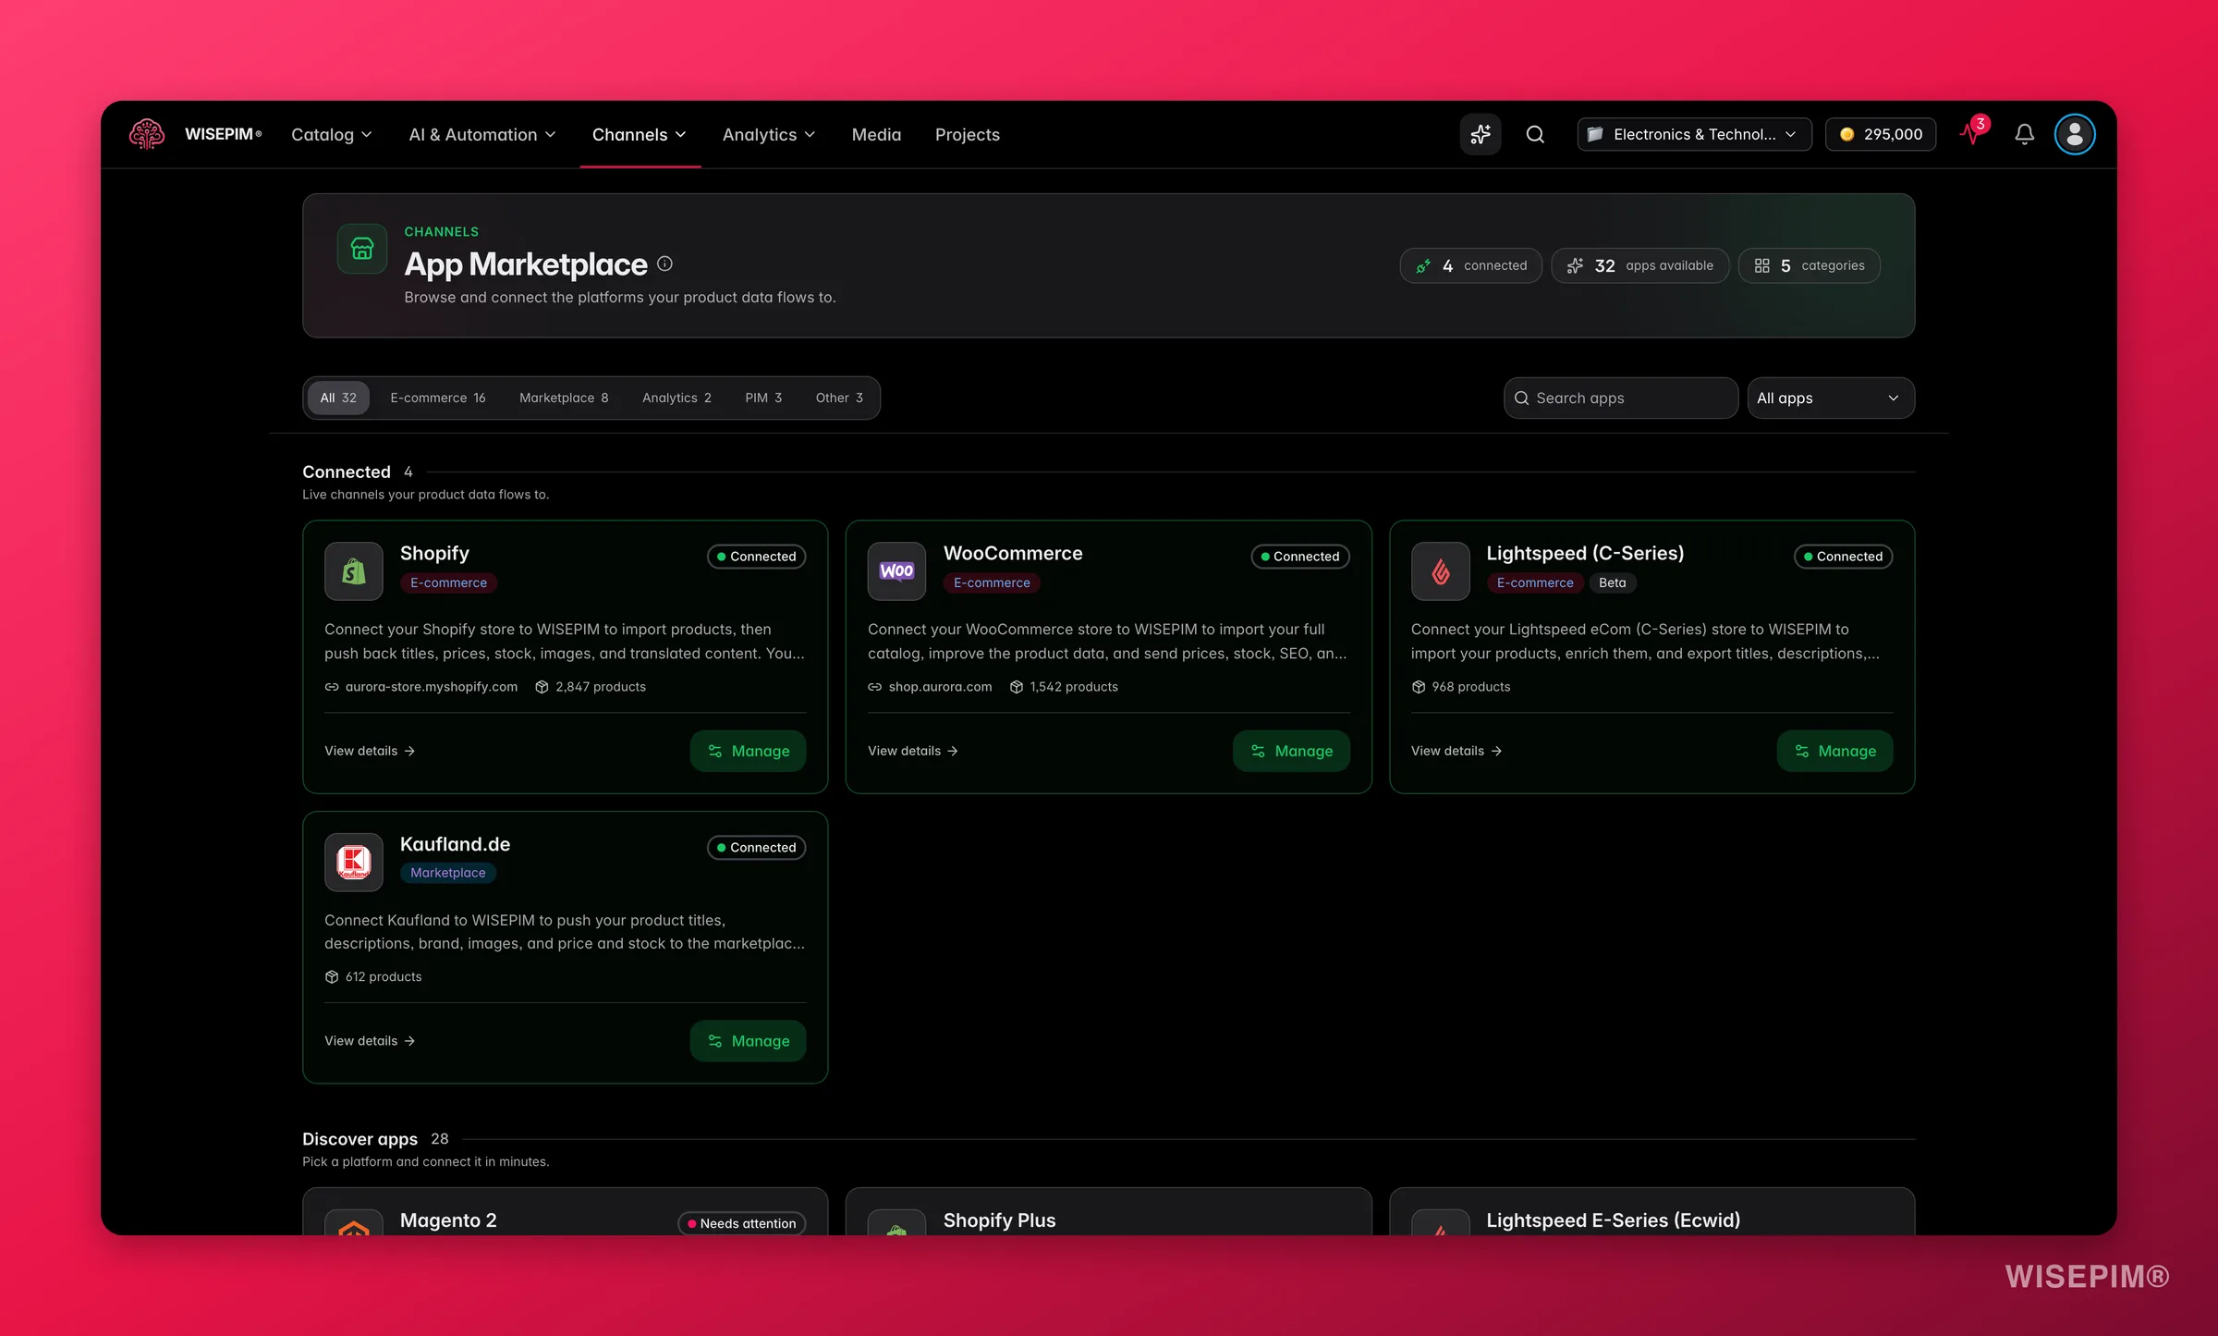Click the workspace icon in Electronics & Technol selector
2218x1336 pixels.
1595,134
